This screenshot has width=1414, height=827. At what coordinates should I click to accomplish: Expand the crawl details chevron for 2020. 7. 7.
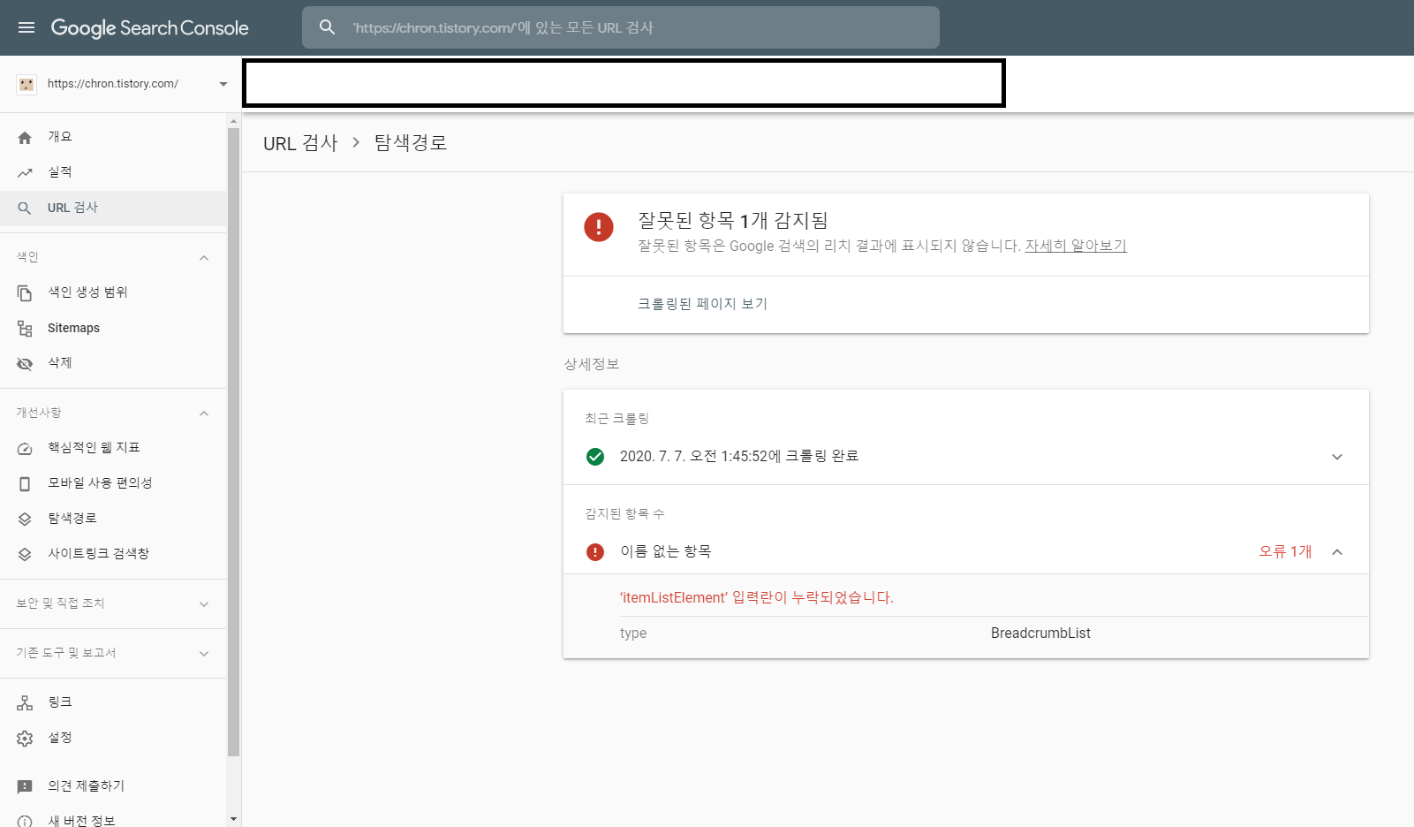pos(1337,457)
